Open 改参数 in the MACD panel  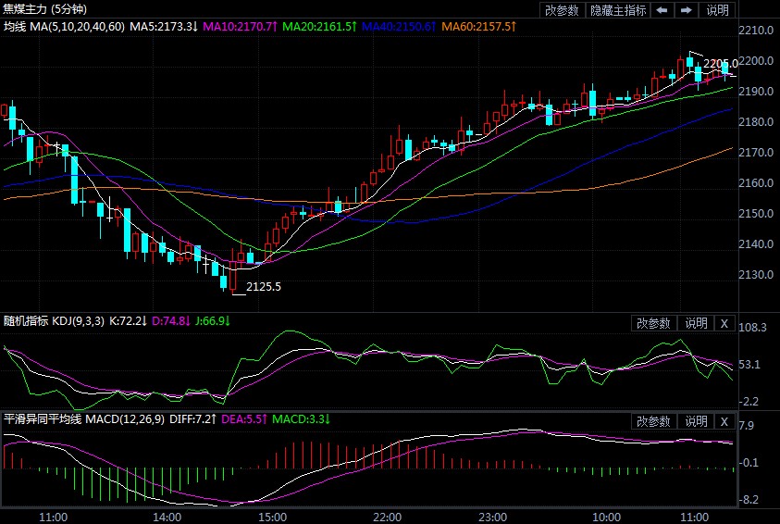[653, 421]
